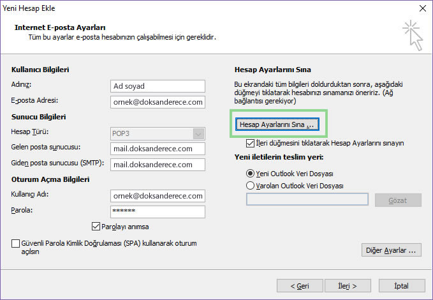Select Yeni Outlook Veri Dosyası radio button

coord(250,174)
